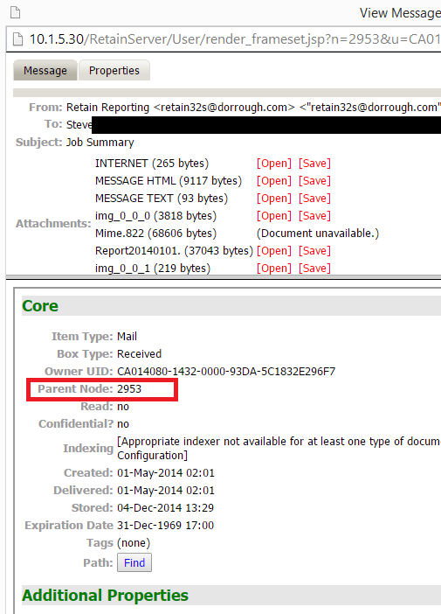Click the Stored date 04-Dec-2014 13:29
Screen dimensions: 441x614
click(x=165, y=508)
